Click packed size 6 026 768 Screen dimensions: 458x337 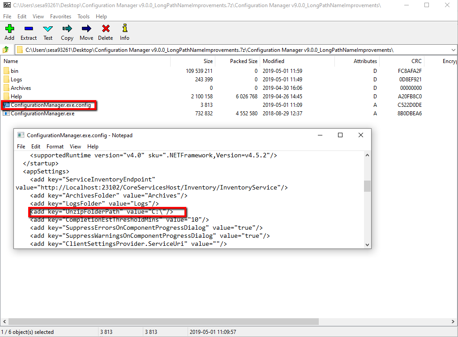click(x=247, y=96)
